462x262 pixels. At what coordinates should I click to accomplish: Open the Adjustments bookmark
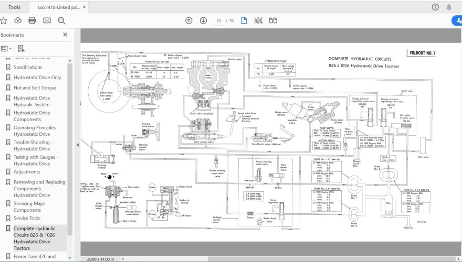pyautogui.click(x=27, y=172)
